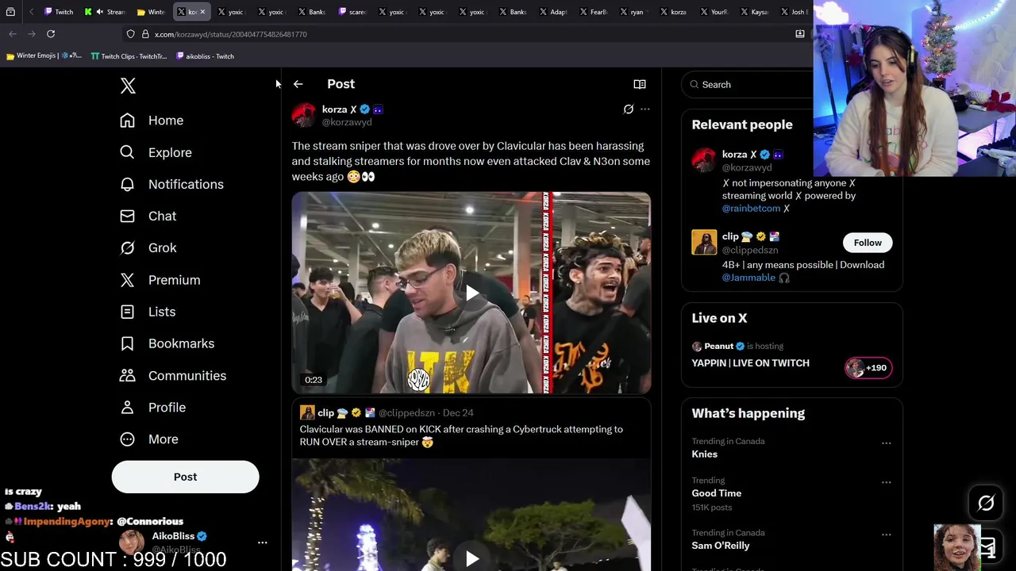1016x571 pixels.
Task: Switch to the FearBuck X tab
Action: (595, 12)
